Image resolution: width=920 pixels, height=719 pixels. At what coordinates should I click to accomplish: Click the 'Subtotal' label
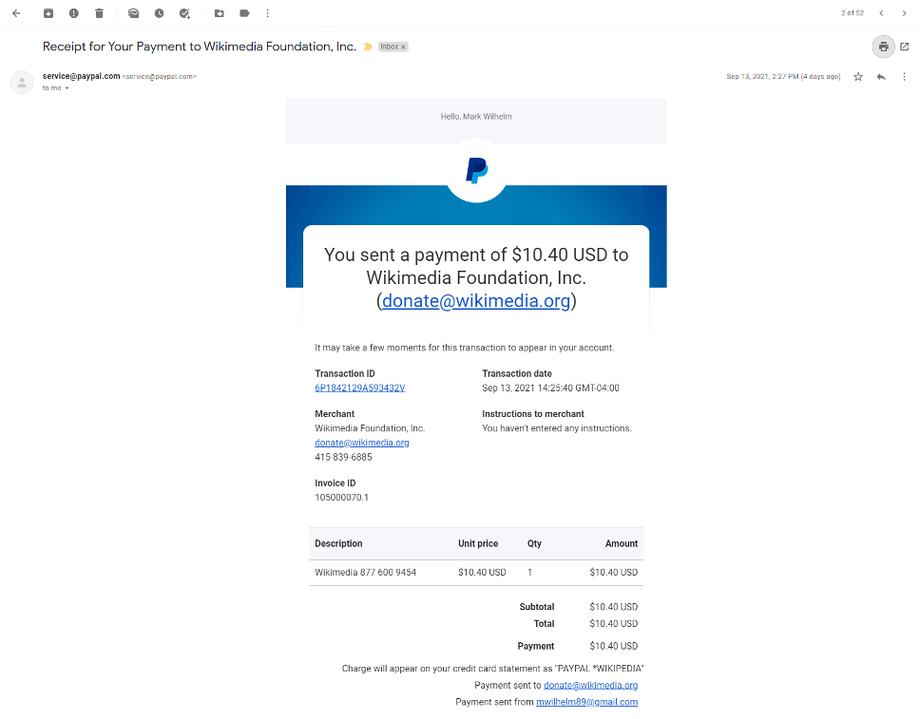pos(537,607)
